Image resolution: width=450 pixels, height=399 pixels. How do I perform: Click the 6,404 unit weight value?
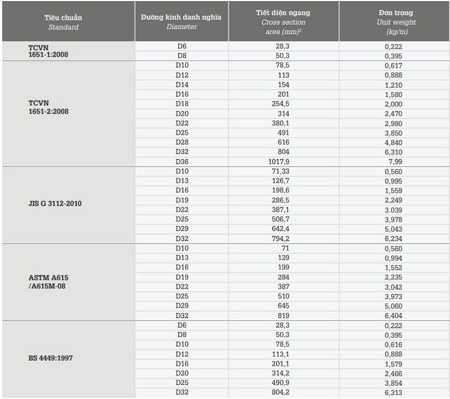click(x=394, y=315)
